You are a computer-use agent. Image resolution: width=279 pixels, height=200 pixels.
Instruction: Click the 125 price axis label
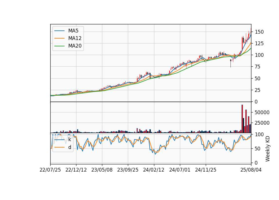pyautogui.click(x=259, y=43)
